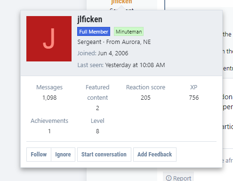The width and height of the screenshot is (233, 181).
Task: Open XP value 756
Action: (x=194, y=98)
